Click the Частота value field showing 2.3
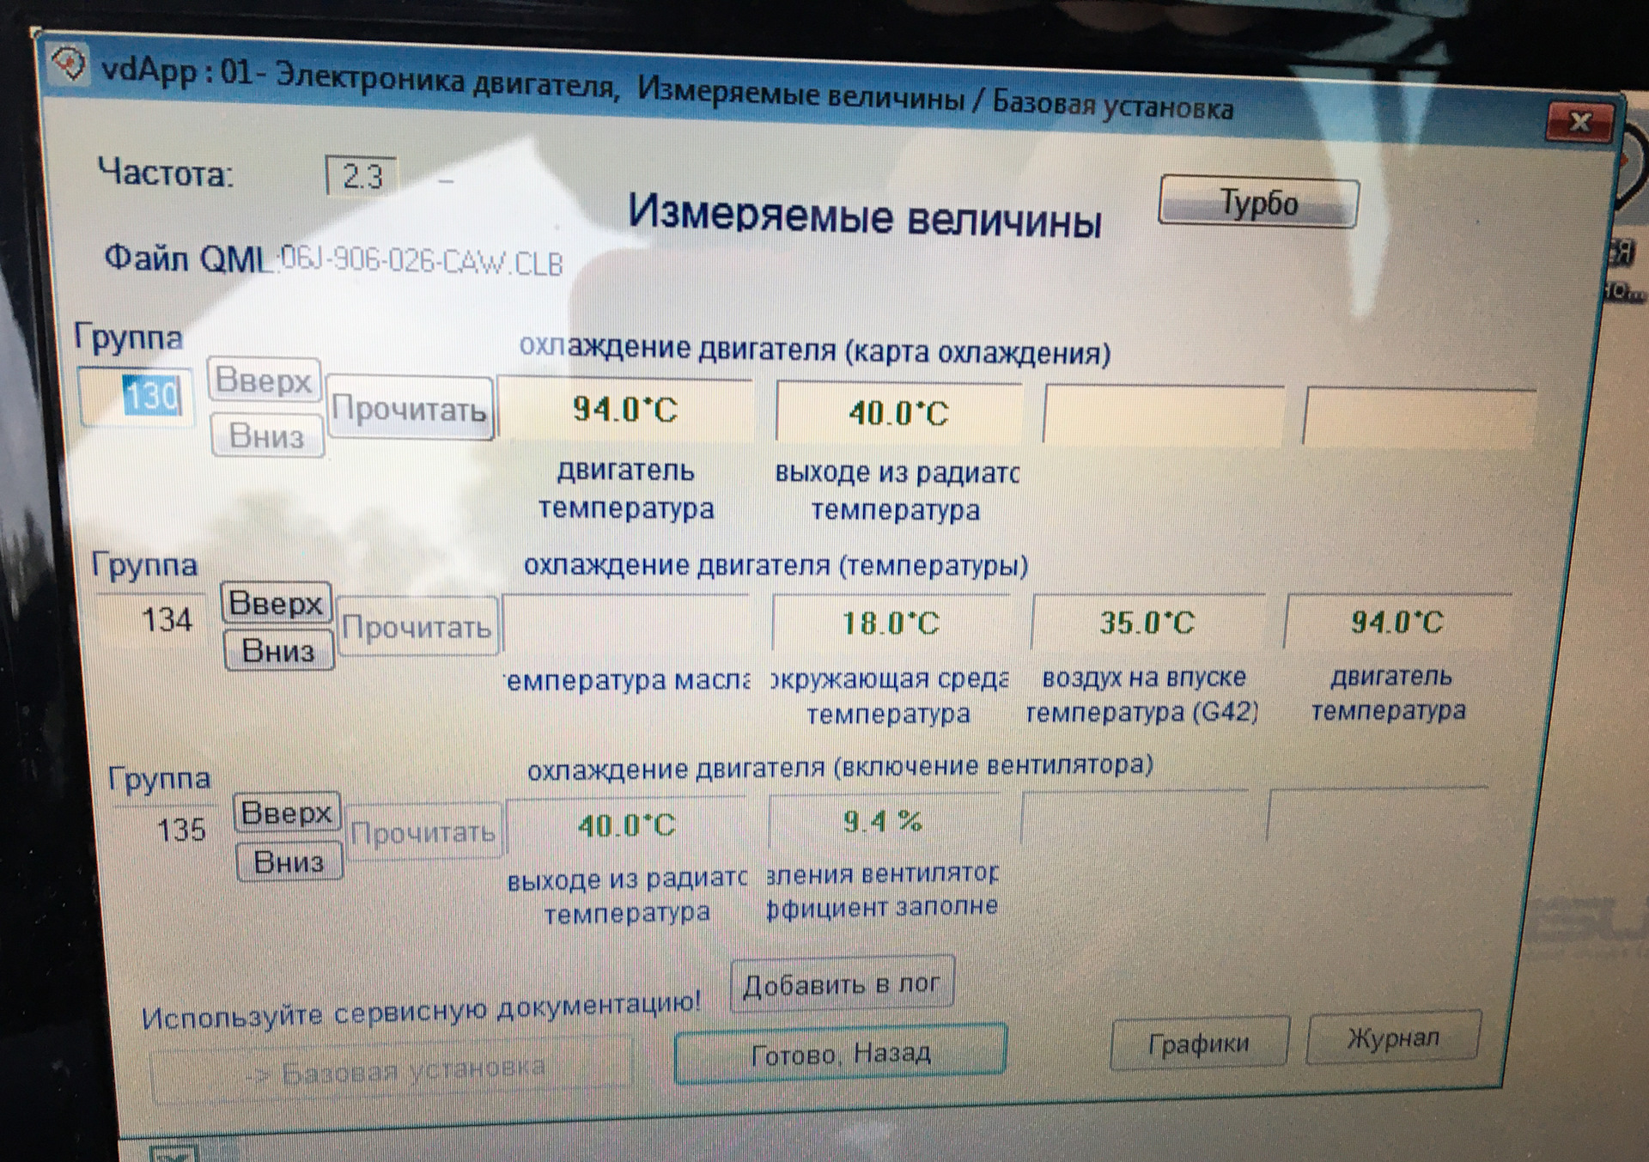Viewport: 1649px width, 1162px height. tap(362, 176)
